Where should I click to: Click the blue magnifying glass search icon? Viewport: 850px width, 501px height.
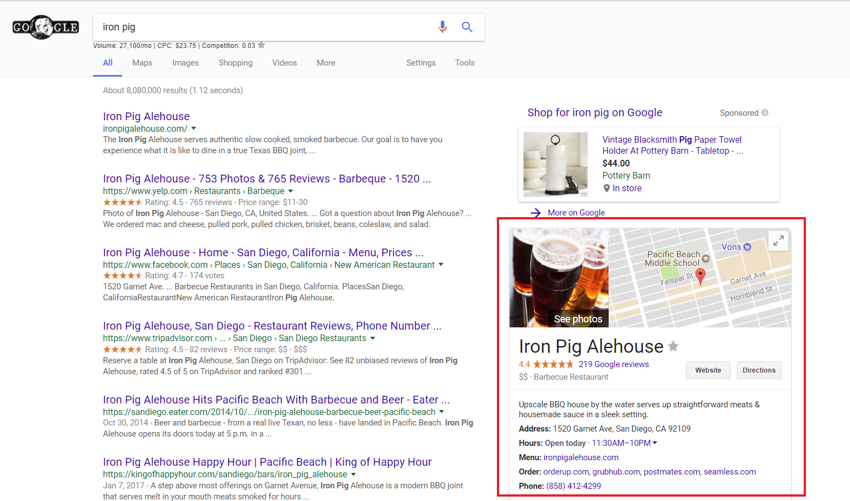(467, 27)
